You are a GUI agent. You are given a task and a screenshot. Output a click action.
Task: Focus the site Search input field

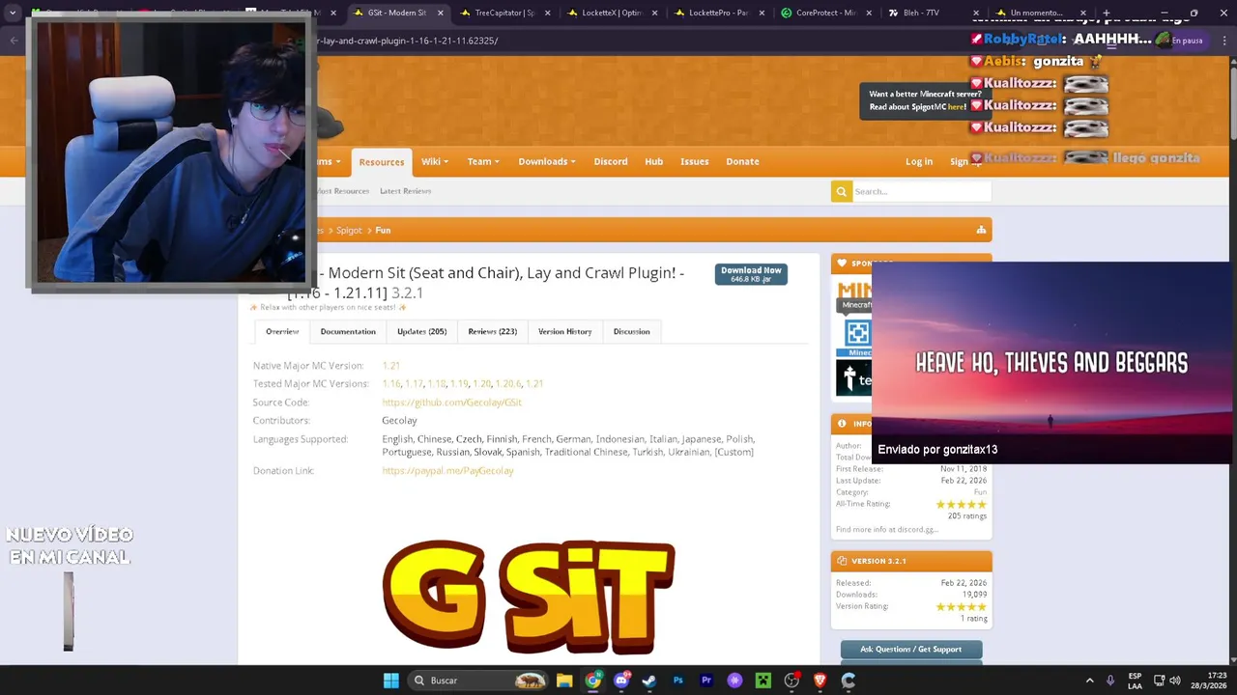coord(921,191)
